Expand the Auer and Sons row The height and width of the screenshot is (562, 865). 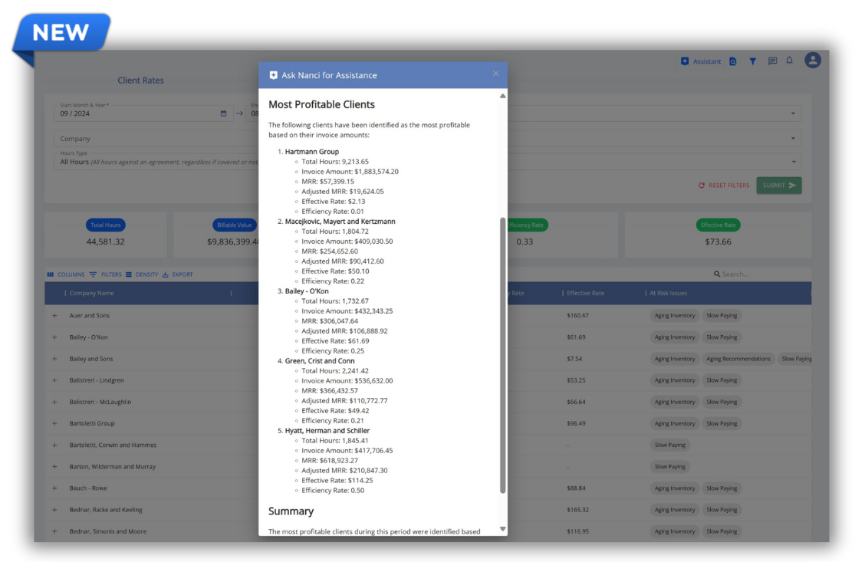[x=54, y=316]
